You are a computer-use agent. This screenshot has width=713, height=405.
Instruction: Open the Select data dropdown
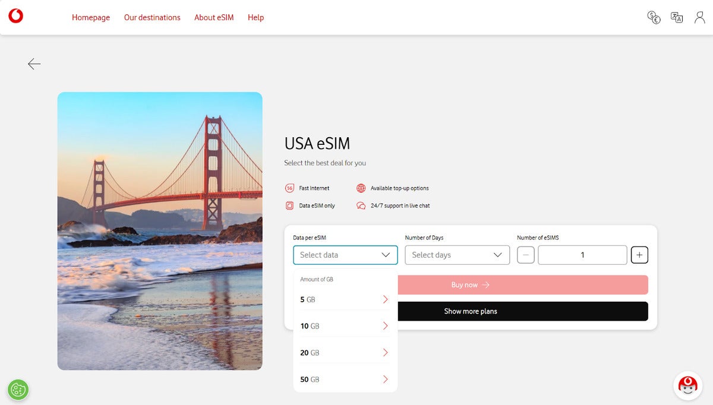pos(345,255)
